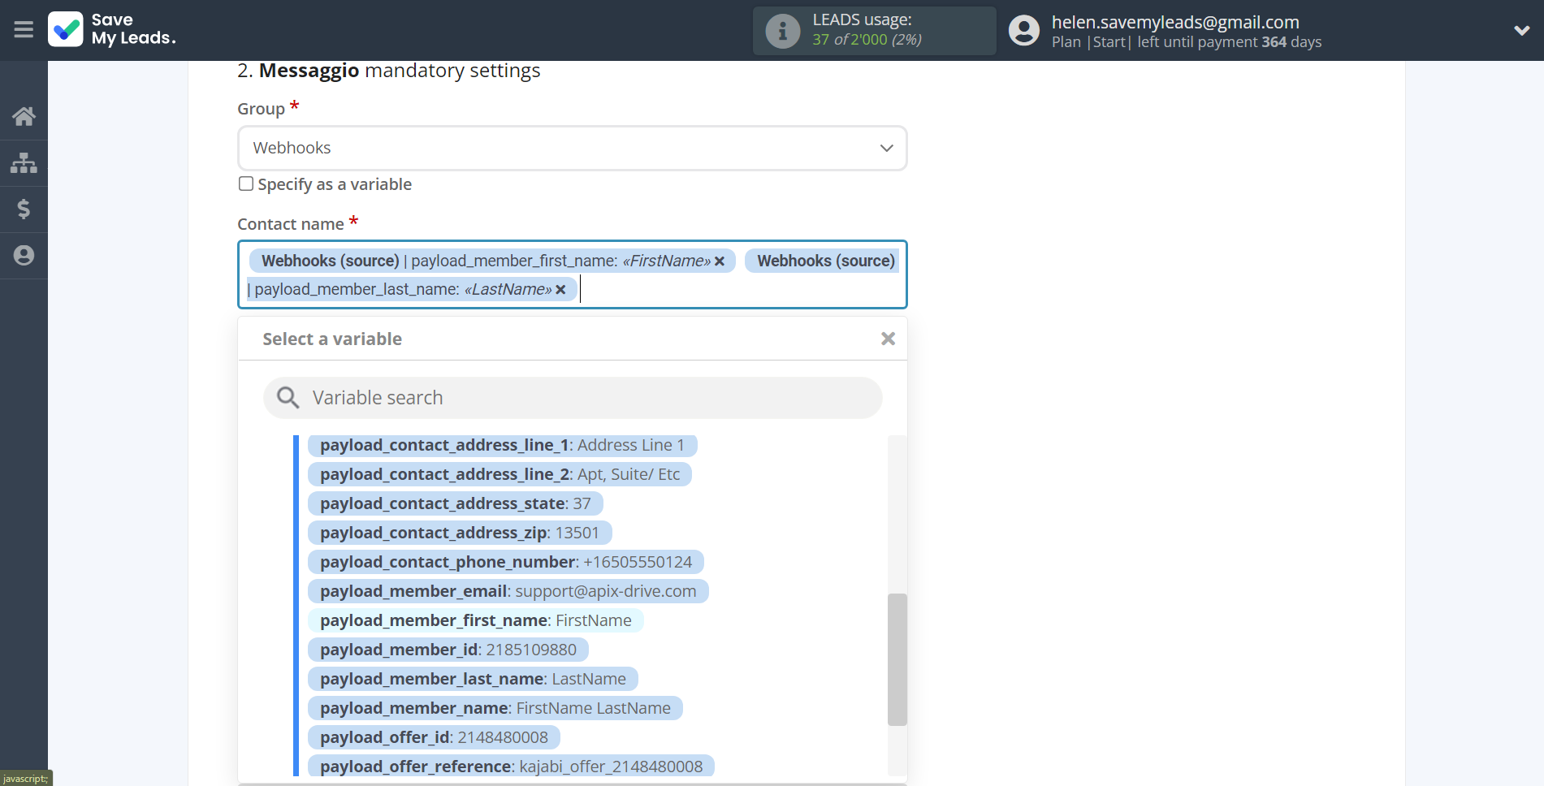
Task: Click the helen.savemyleads@gmail.com account email
Action: [x=1175, y=22]
